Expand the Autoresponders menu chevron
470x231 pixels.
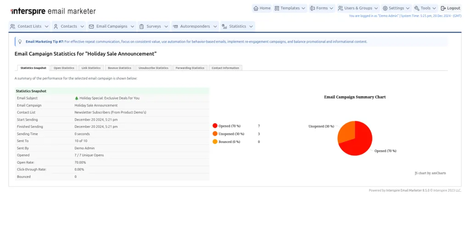[215, 26]
